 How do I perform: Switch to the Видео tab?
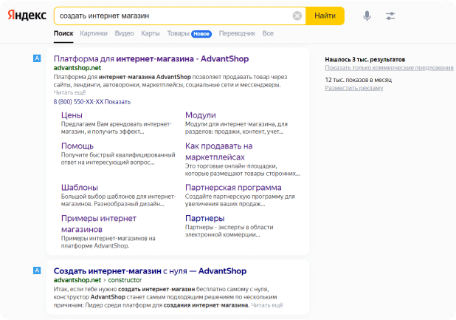[x=124, y=33]
